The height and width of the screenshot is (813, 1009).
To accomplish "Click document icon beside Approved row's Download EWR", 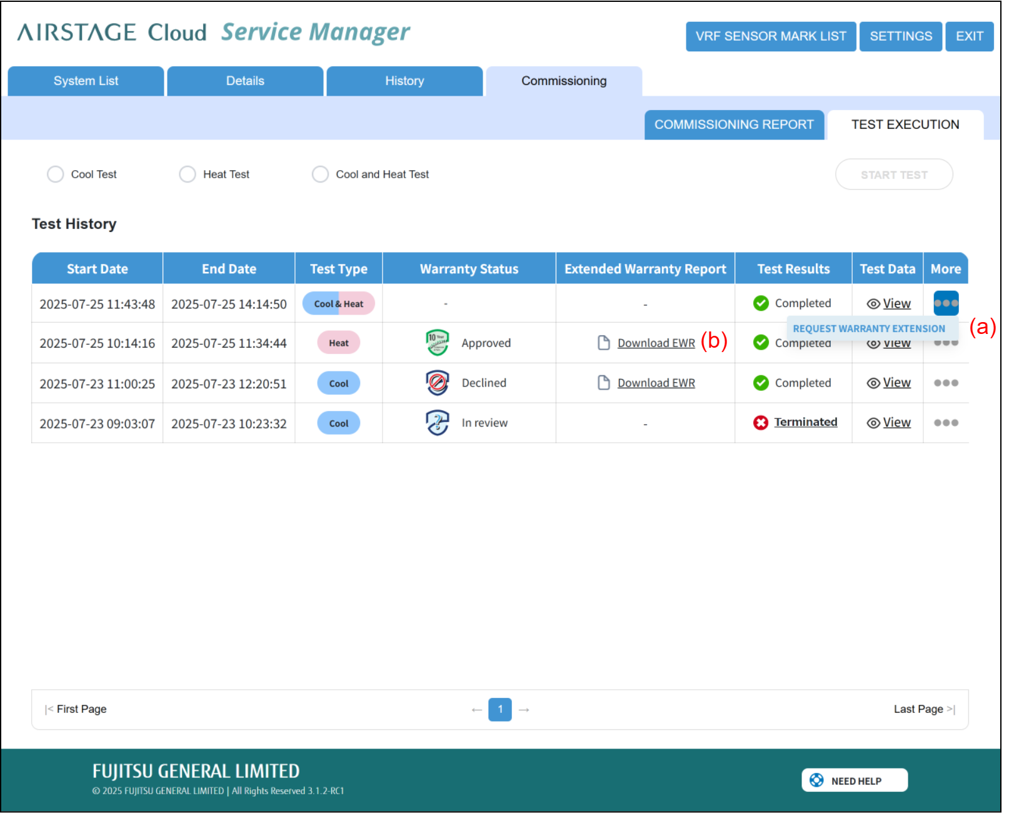I will coord(603,343).
